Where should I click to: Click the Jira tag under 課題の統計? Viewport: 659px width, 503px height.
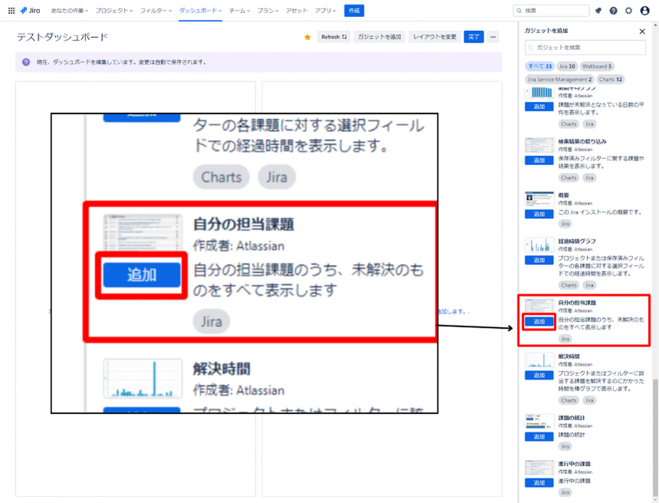click(x=565, y=446)
